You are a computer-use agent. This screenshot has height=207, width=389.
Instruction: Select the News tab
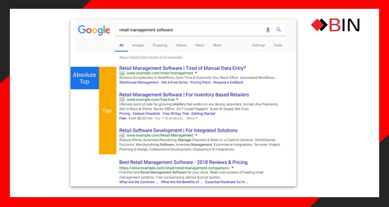[200, 46]
